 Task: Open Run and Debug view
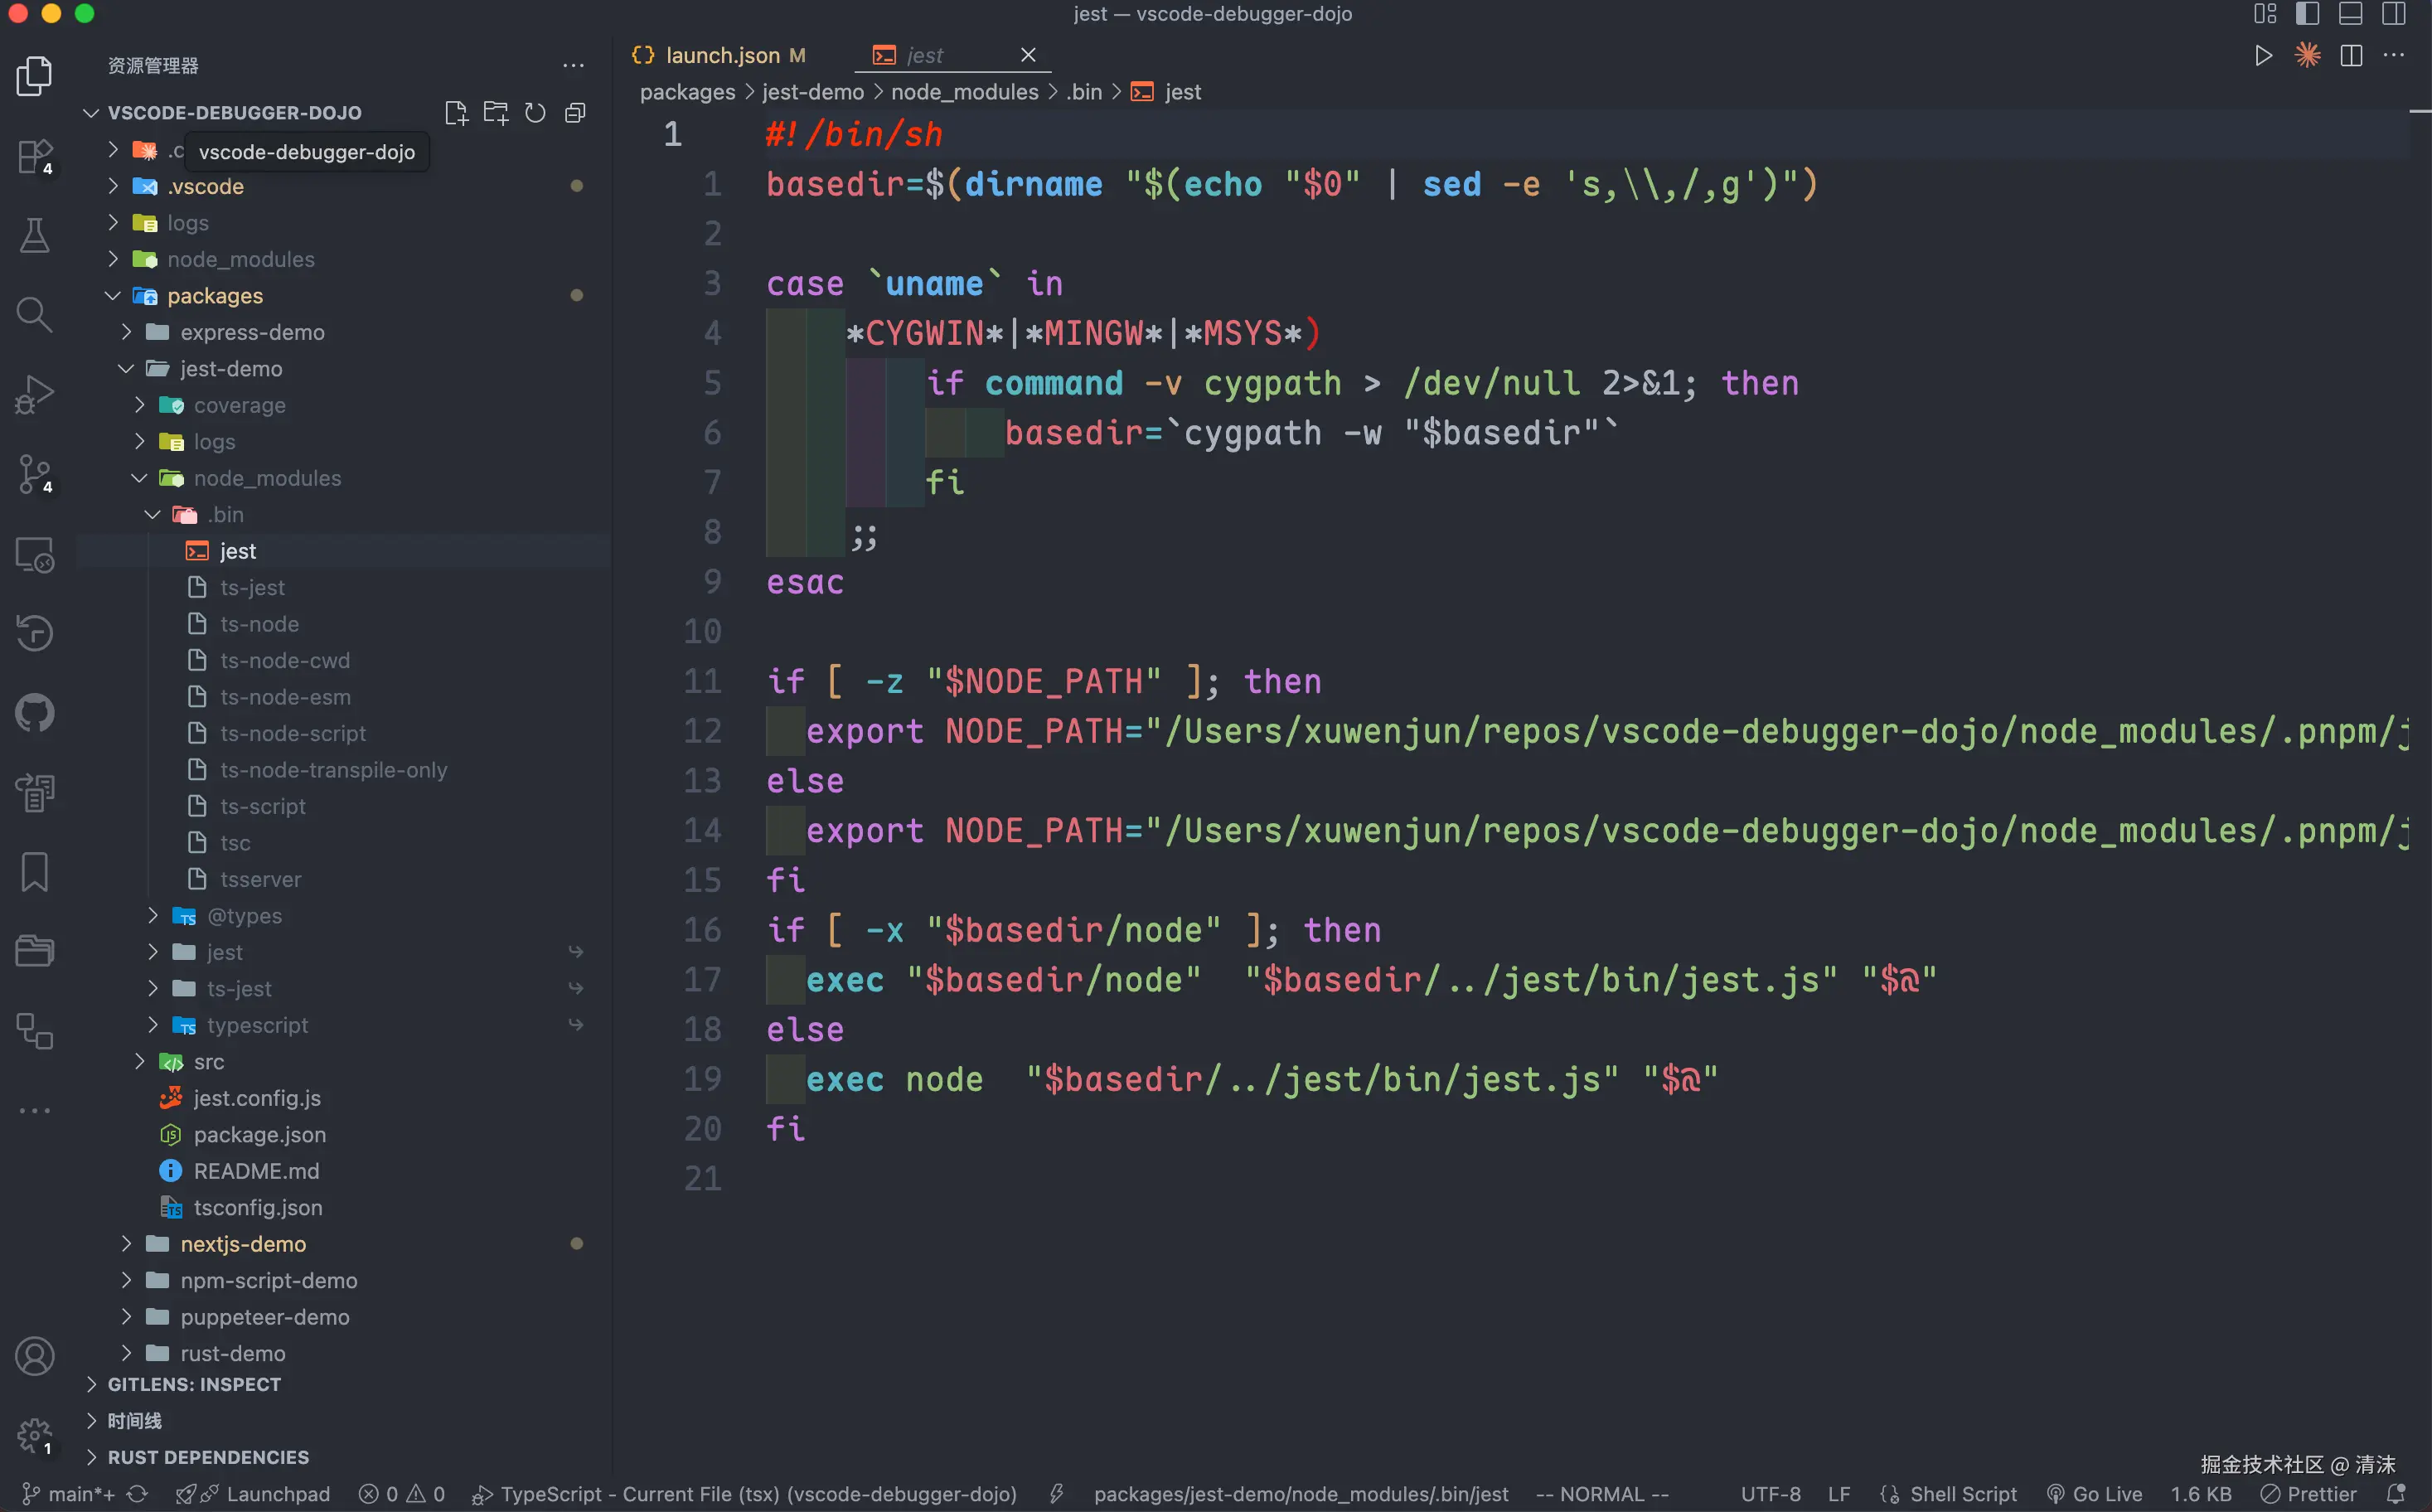coord(34,394)
